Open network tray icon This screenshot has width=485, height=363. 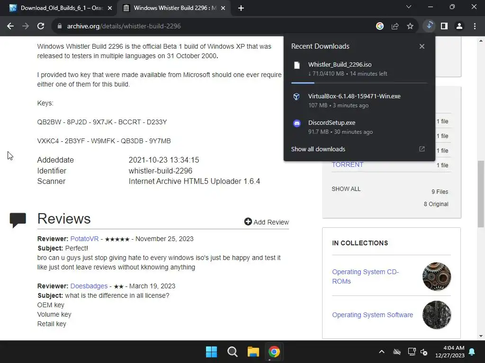(412, 352)
